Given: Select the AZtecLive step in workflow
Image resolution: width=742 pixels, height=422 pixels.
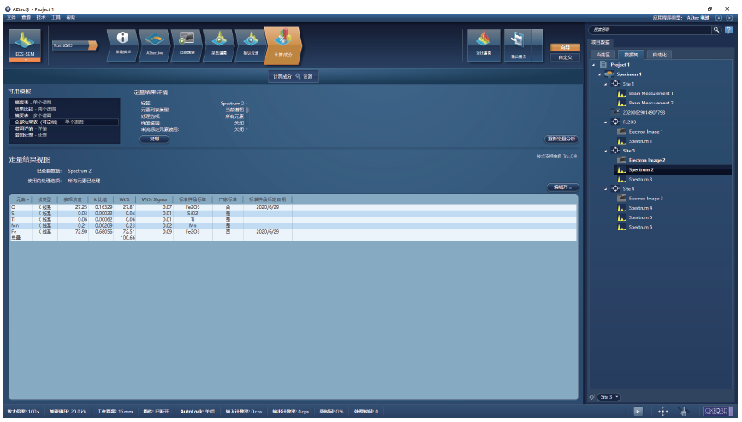Looking at the screenshot, I should click(x=154, y=41).
